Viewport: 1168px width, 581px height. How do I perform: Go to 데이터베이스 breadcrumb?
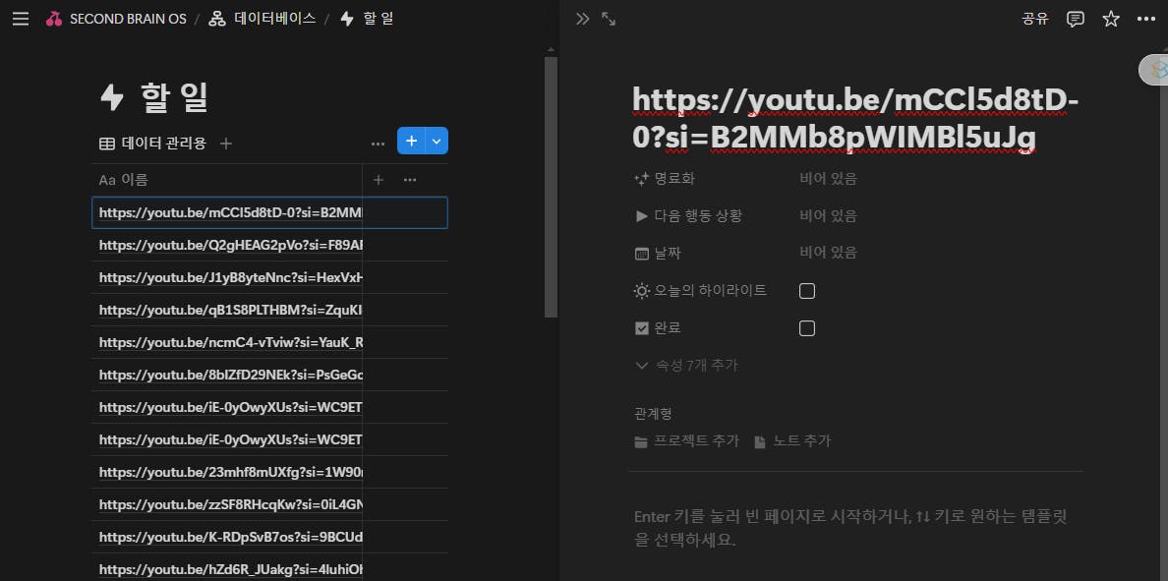[275, 20]
